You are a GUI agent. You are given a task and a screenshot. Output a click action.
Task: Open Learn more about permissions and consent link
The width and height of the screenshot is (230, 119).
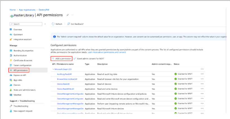coord(107,52)
